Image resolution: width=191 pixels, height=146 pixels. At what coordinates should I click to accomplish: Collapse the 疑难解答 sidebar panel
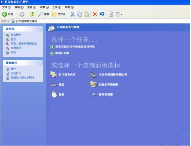(40, 63)
